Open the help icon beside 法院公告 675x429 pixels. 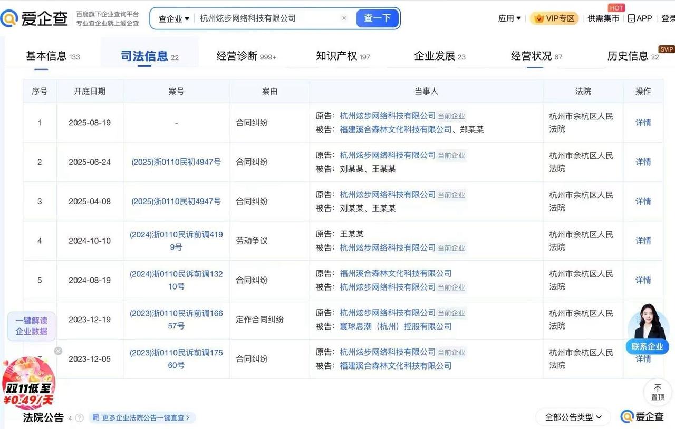click(79, 417)
